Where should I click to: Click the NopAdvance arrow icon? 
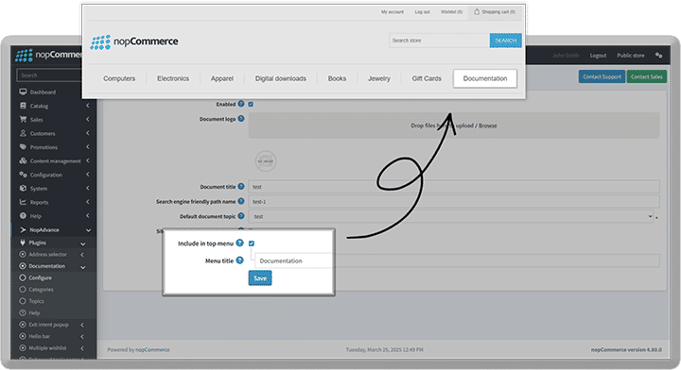[23, 229]
